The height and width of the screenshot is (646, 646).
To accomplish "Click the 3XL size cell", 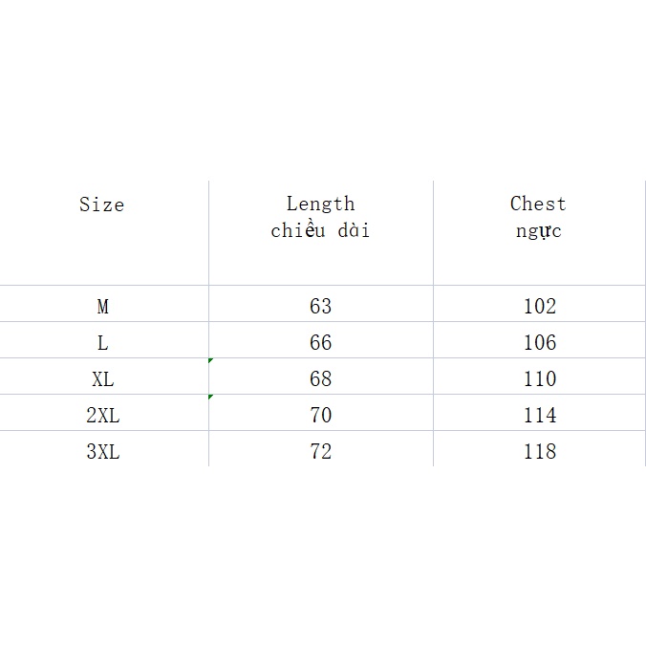I will (102, 451).
